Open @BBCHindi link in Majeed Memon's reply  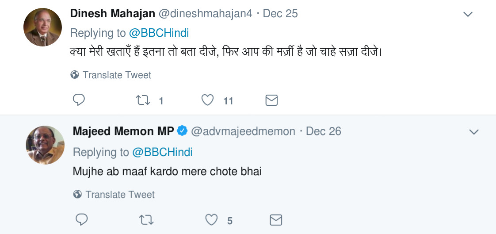(162, 152)
